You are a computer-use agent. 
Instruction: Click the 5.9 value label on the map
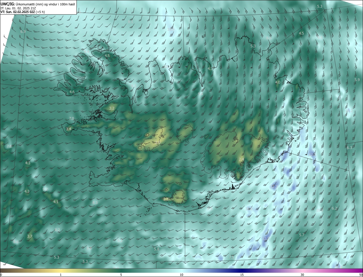pyautogui.click(x=357, y=80)
